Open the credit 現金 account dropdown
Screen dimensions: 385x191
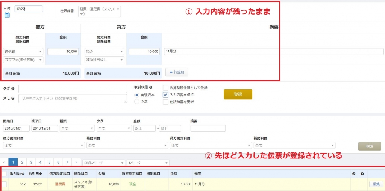[105, 52]
